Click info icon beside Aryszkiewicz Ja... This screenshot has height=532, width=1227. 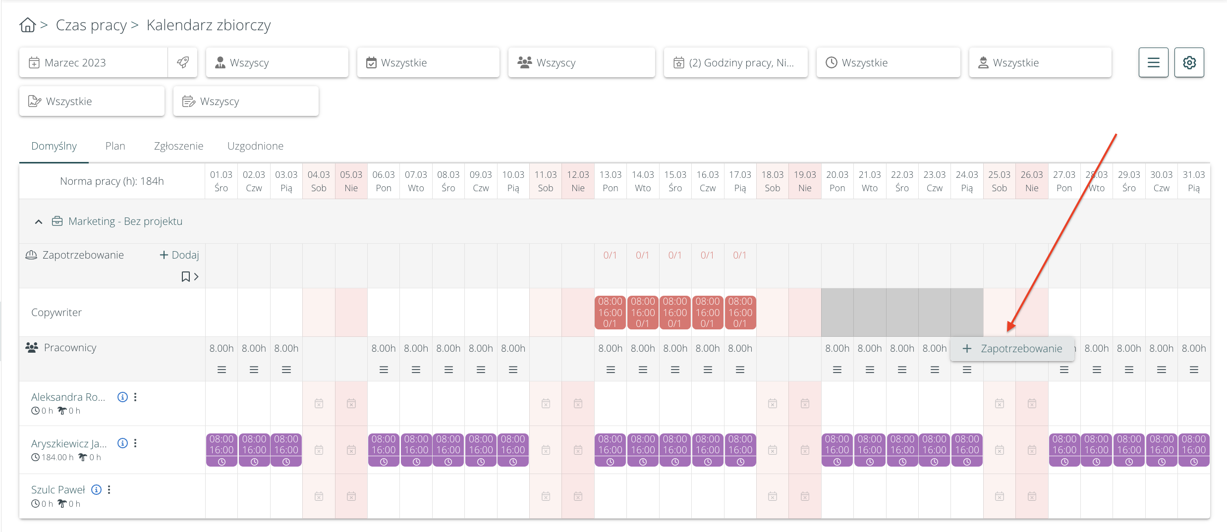tap(122, 443)
